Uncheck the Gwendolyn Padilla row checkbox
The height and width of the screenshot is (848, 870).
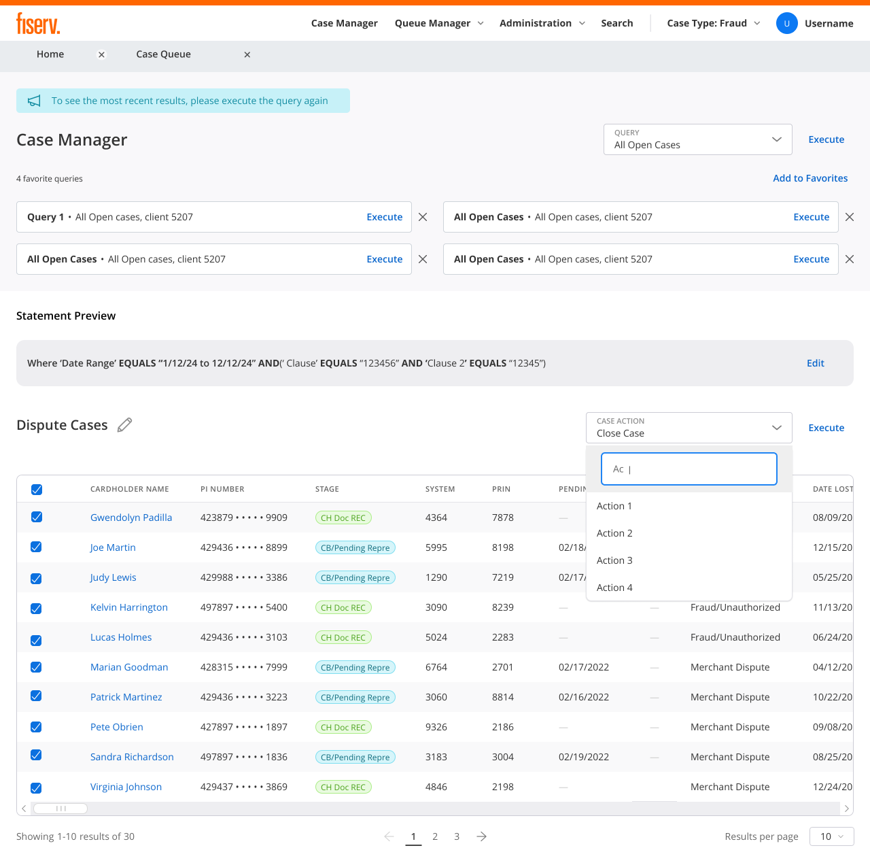[x=37, y=517]
